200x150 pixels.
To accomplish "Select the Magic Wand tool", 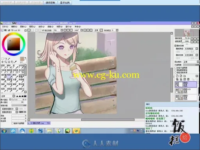I will tap(9, 59).
